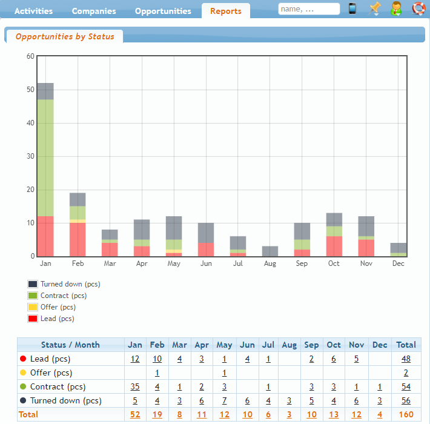This screenshot has height=424, width=430.
Task: Click the yellow Offer dot in table
Action: [23, 373]
